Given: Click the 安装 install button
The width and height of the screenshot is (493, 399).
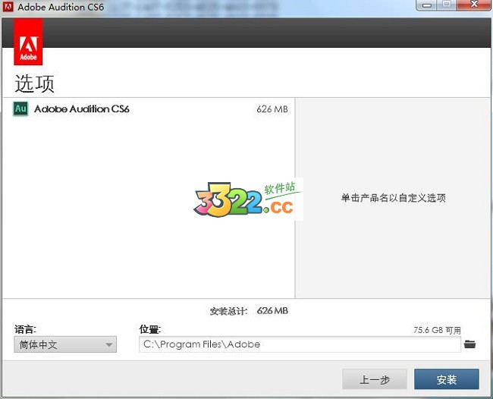Looking at the screenshot, I should tap(447, 379).
